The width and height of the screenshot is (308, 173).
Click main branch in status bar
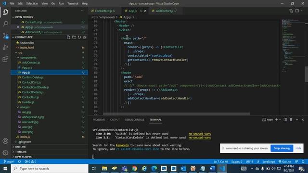pyautogui.click(x=9, y=161)
